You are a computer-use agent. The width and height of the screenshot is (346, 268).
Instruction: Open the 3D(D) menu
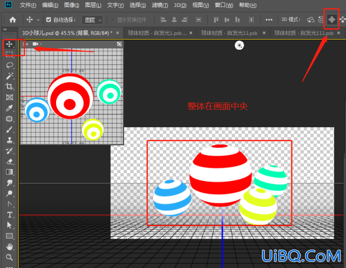pyautogui.click(x=180, y=5)
